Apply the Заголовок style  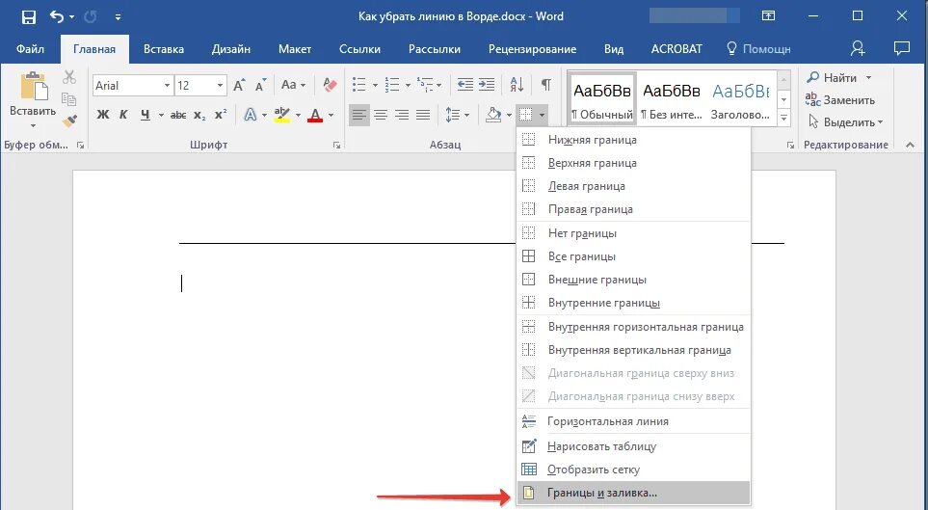pos(740,98)
